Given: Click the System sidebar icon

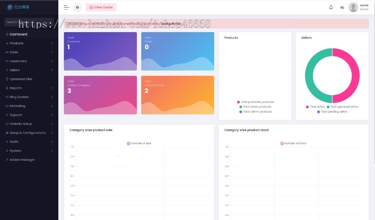Looking at the screenshot, I should (x=7, y=151).
